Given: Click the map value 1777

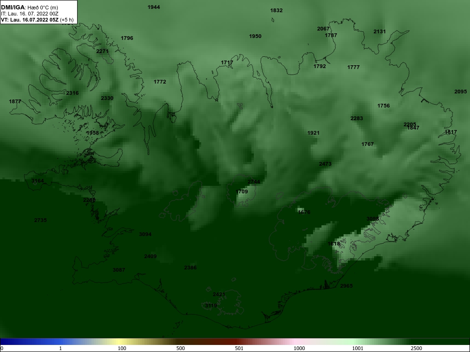Looking at the screenshot, I should point(353,67).
